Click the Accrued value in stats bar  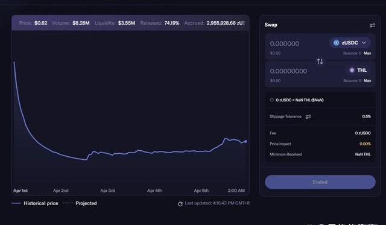226,23
